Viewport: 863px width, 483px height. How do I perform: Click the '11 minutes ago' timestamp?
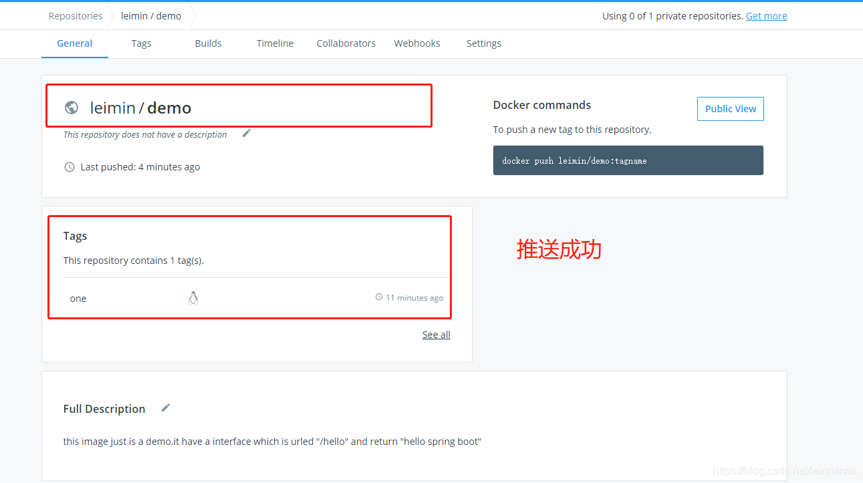414,298
